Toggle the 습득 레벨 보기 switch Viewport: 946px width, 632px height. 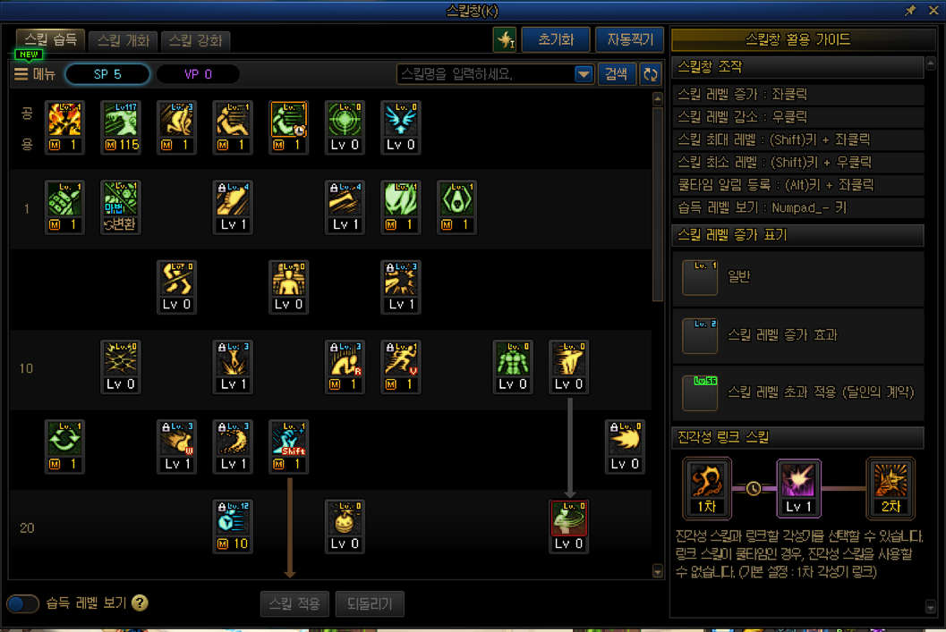point(23,603)
